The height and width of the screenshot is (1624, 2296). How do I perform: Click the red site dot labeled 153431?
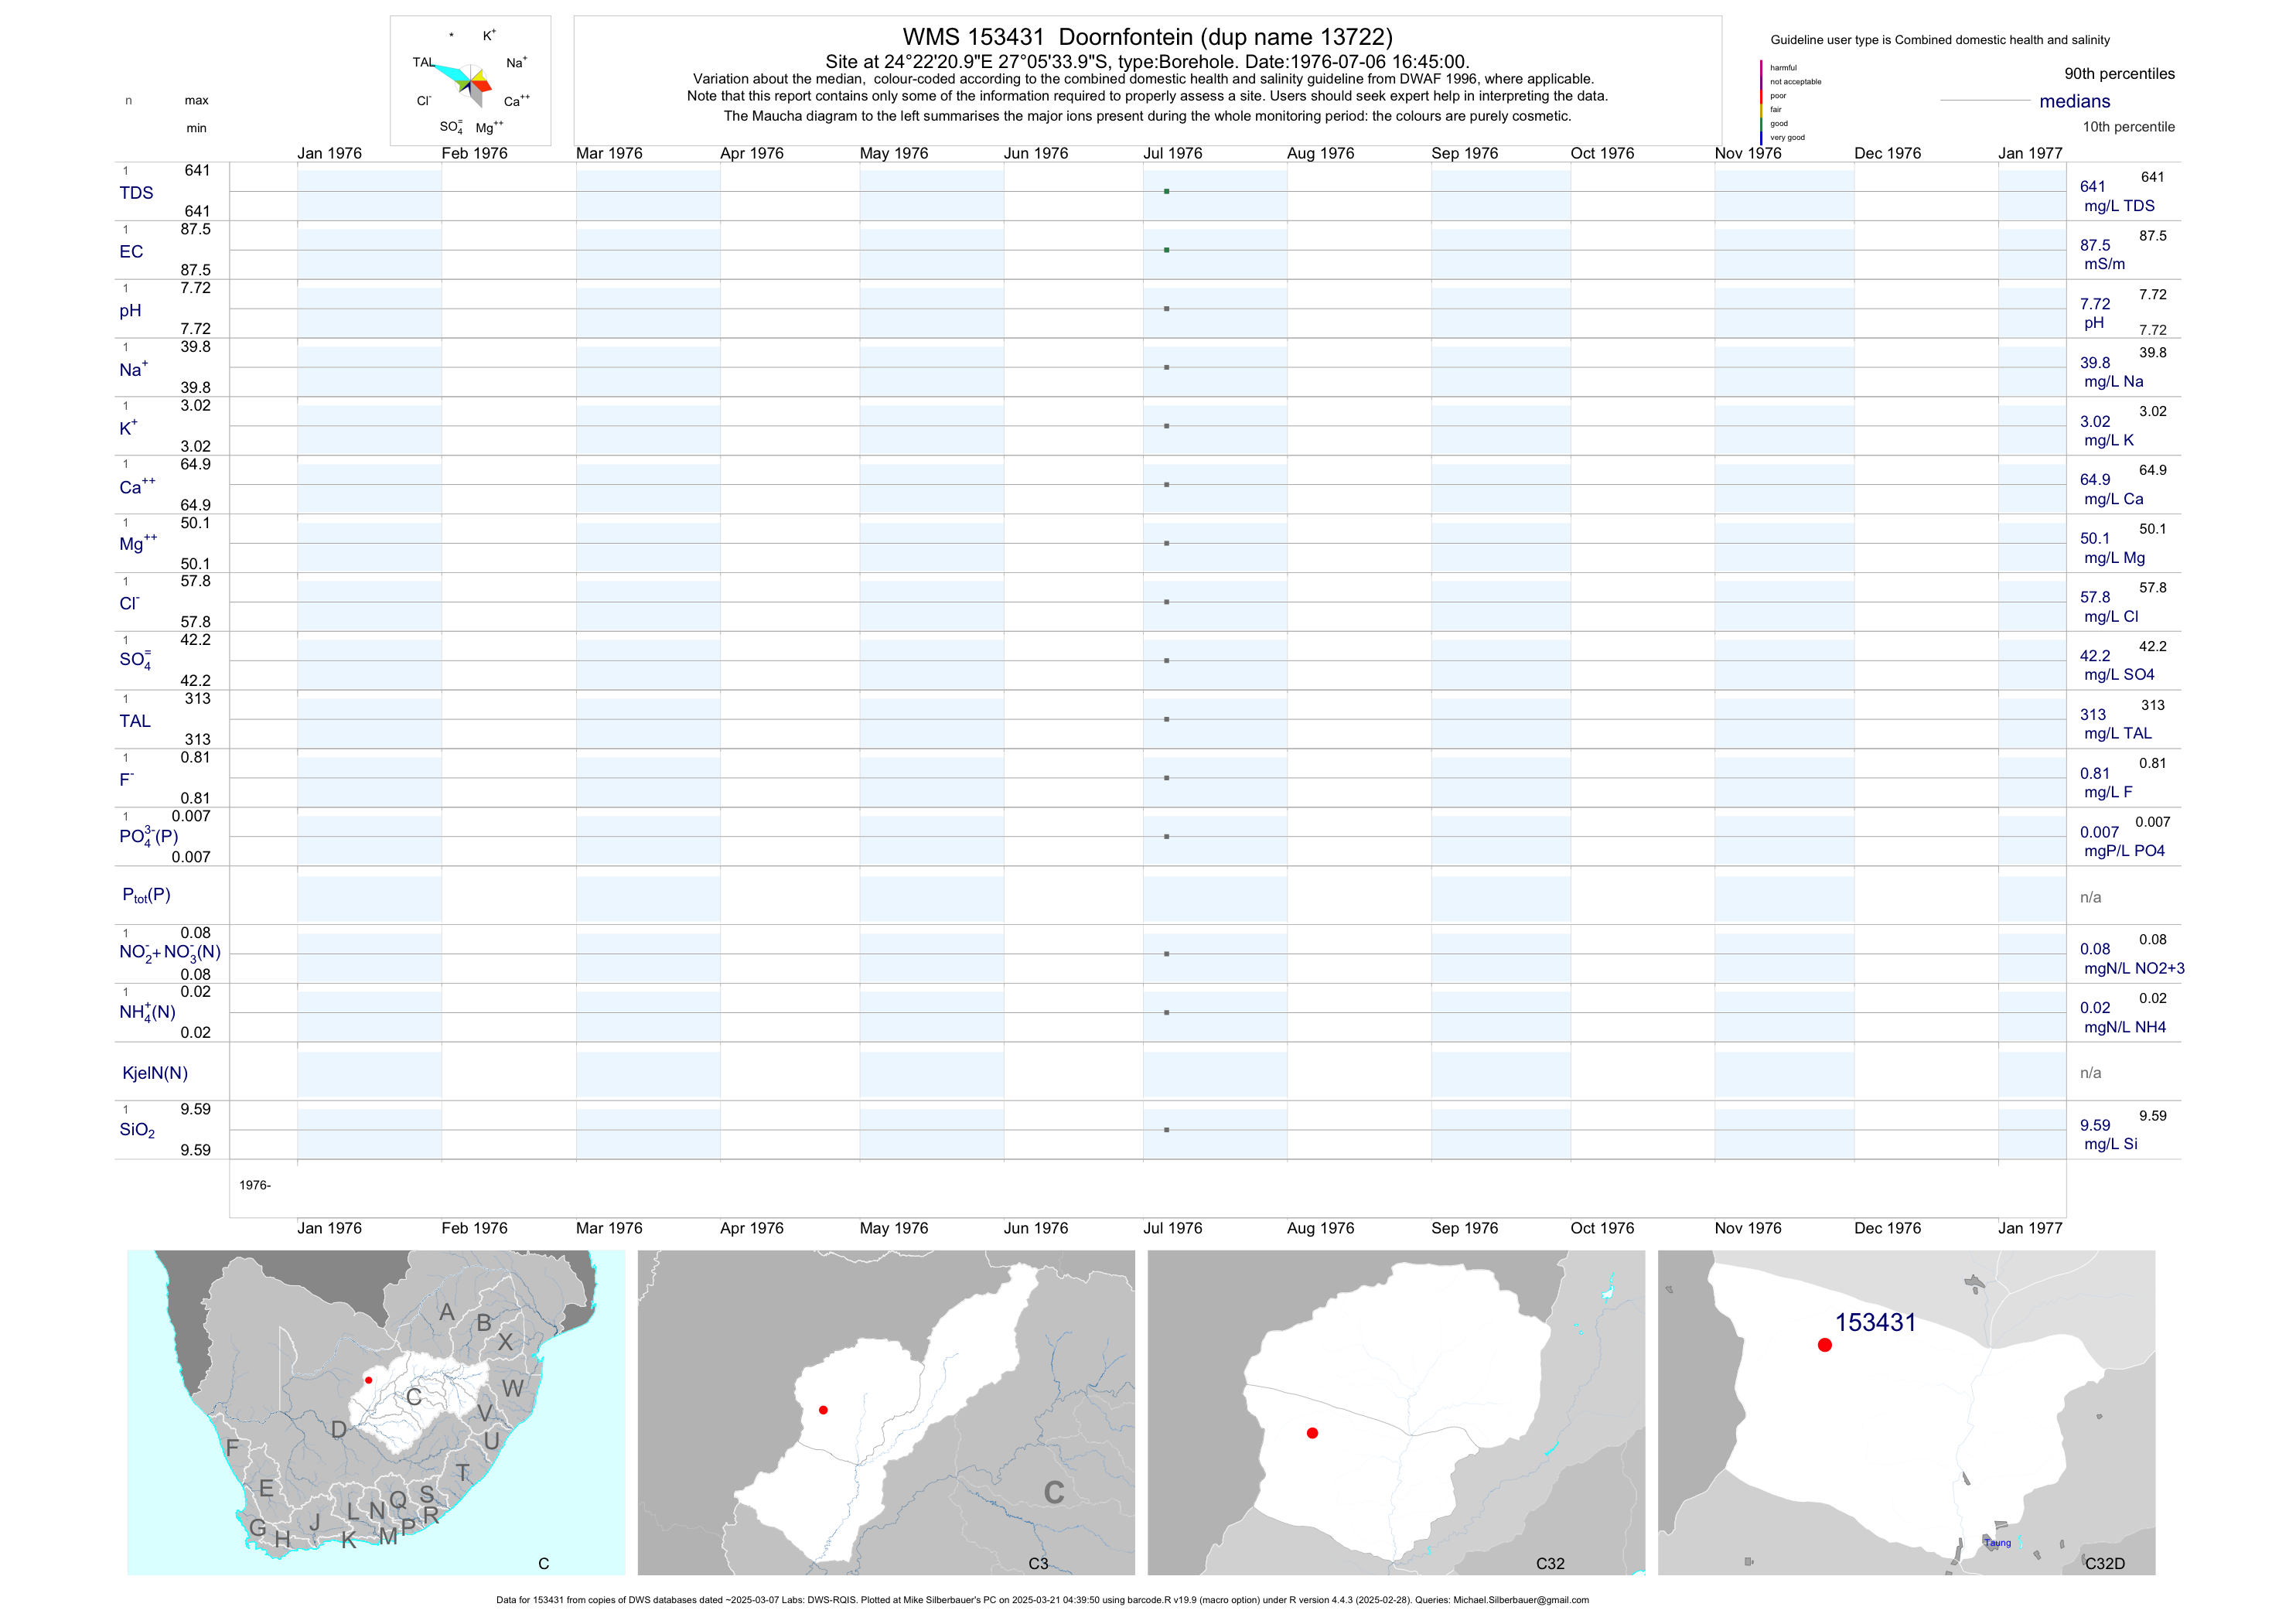point(1824,1345)
